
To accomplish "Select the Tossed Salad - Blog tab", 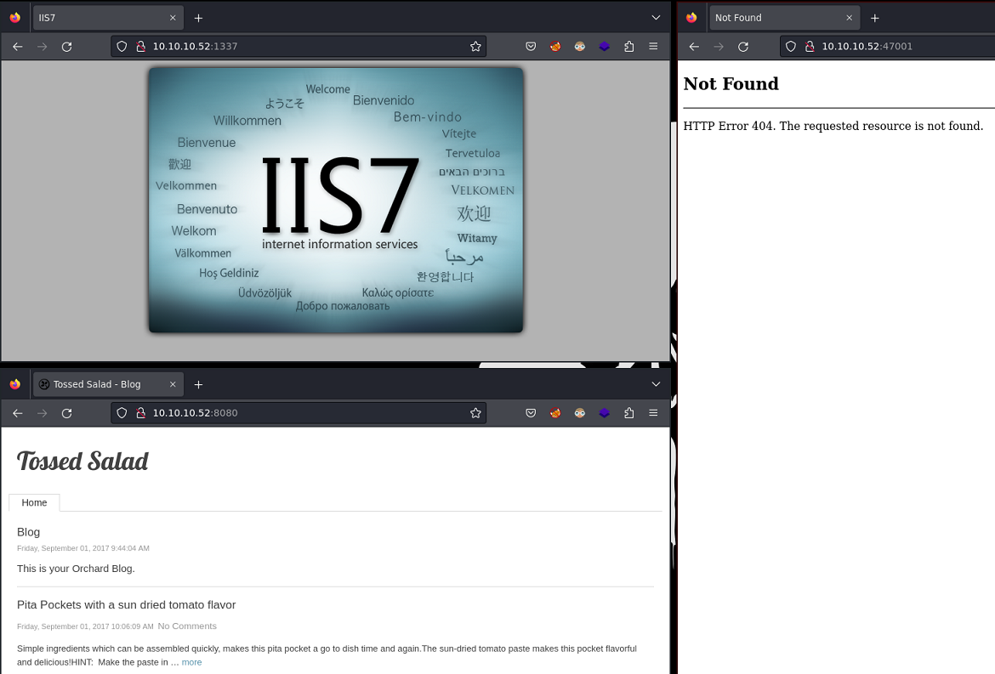I will [97, 384].
